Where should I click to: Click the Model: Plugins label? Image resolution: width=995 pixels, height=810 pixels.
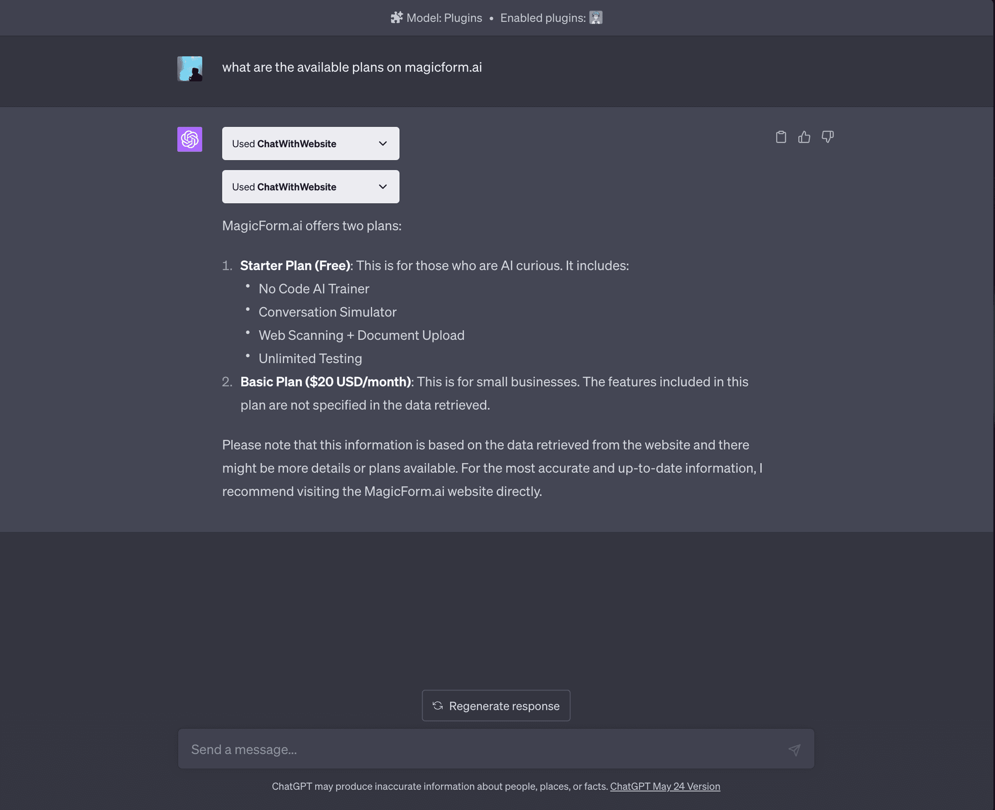444,17
